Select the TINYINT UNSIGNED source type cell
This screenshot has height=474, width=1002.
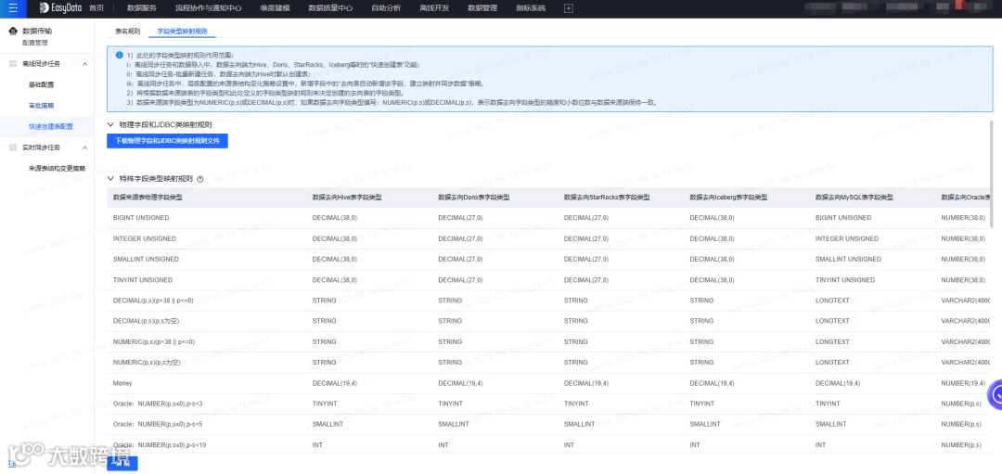tap(143, 280)
